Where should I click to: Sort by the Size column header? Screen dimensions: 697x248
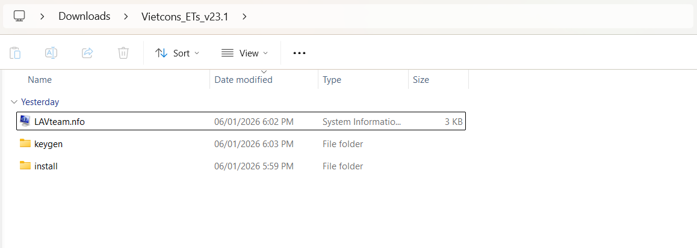point(421,80)
